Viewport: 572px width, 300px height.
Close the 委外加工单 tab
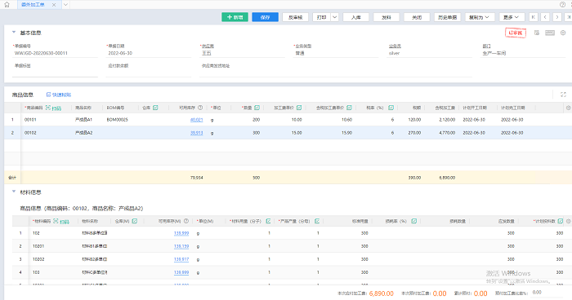pos(54,5)
